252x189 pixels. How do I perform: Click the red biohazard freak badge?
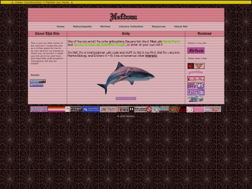[x=108, y=109]
